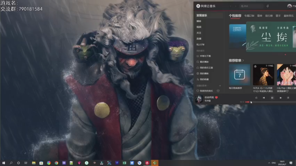Seek on the song progress bar
Image resolution: width=296 pixels, height=166 pixels.
[x=270, y=102]
